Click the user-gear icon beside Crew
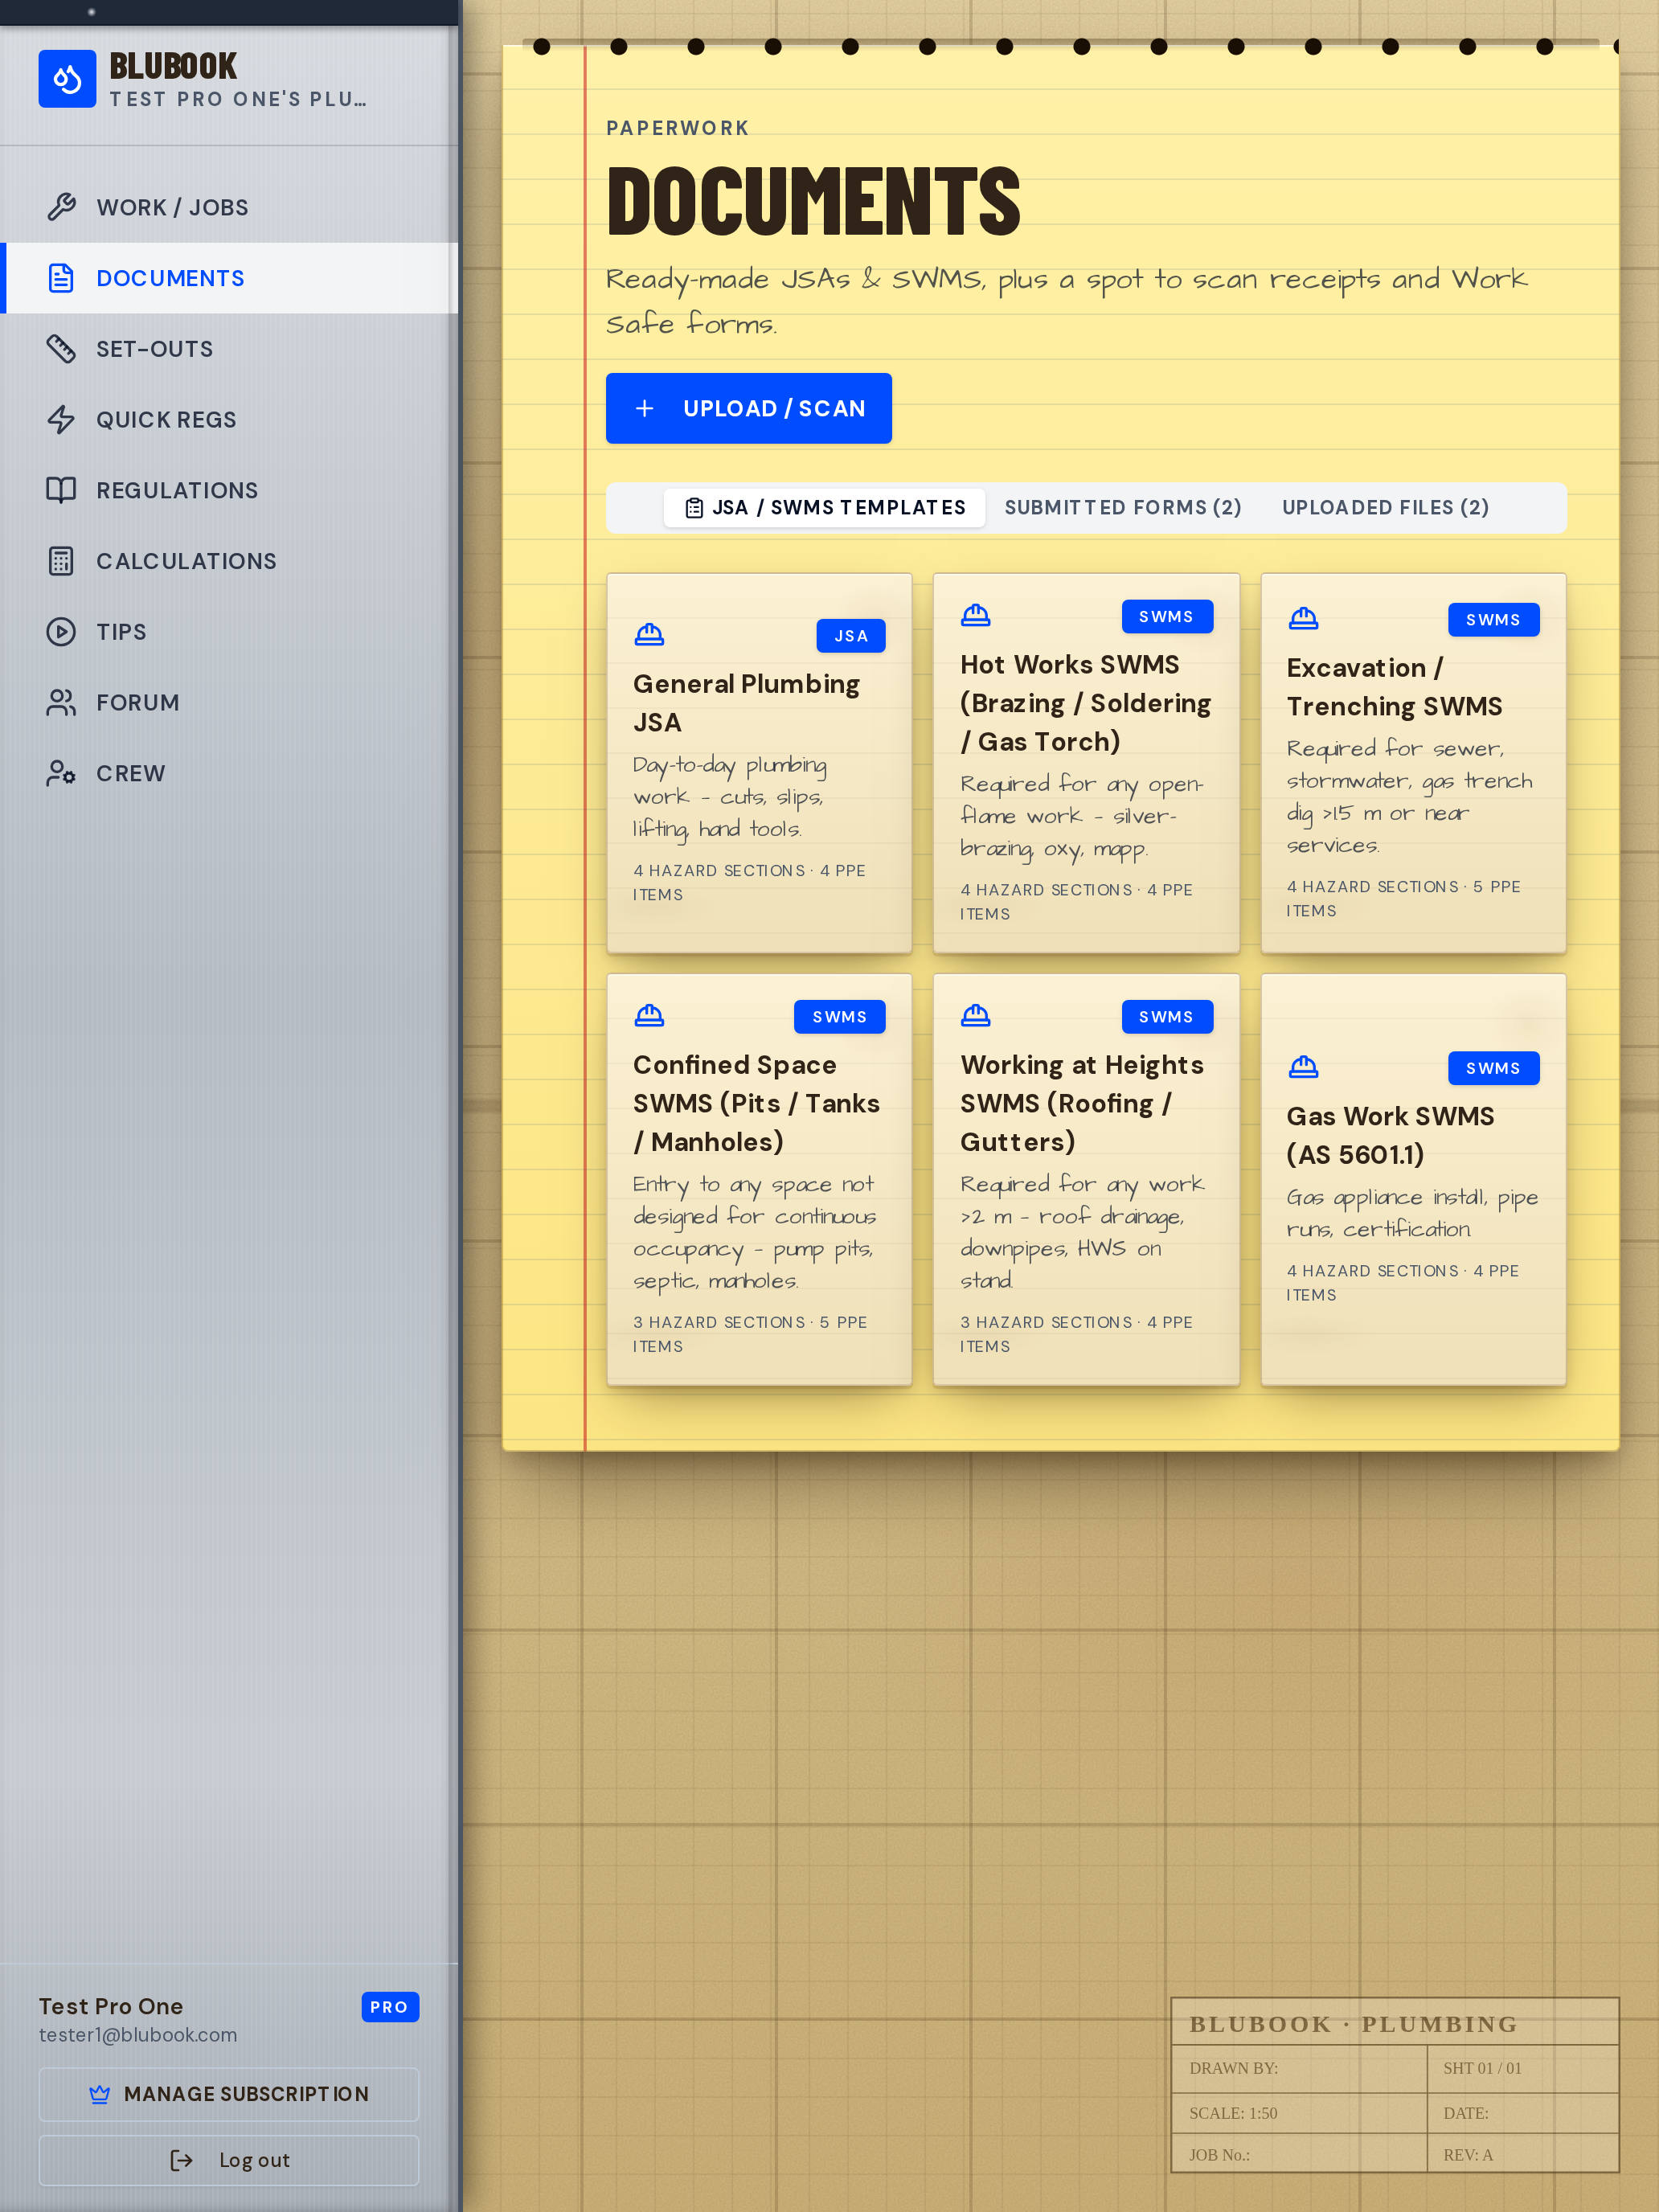Viewport: 1659px width, 2212px height. pos(61,773)
